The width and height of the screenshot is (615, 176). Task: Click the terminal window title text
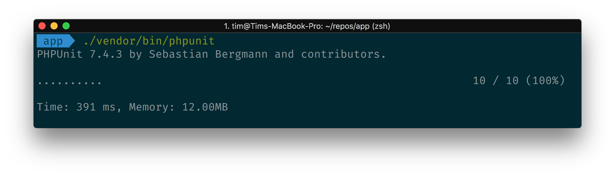coord(307,26)
